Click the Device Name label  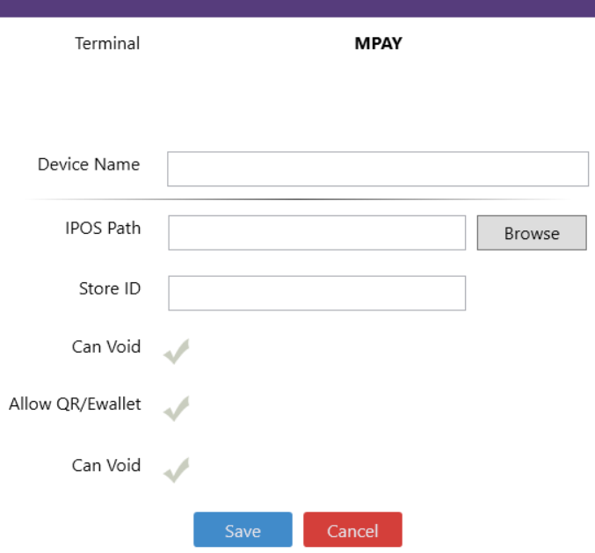point(88,164)
